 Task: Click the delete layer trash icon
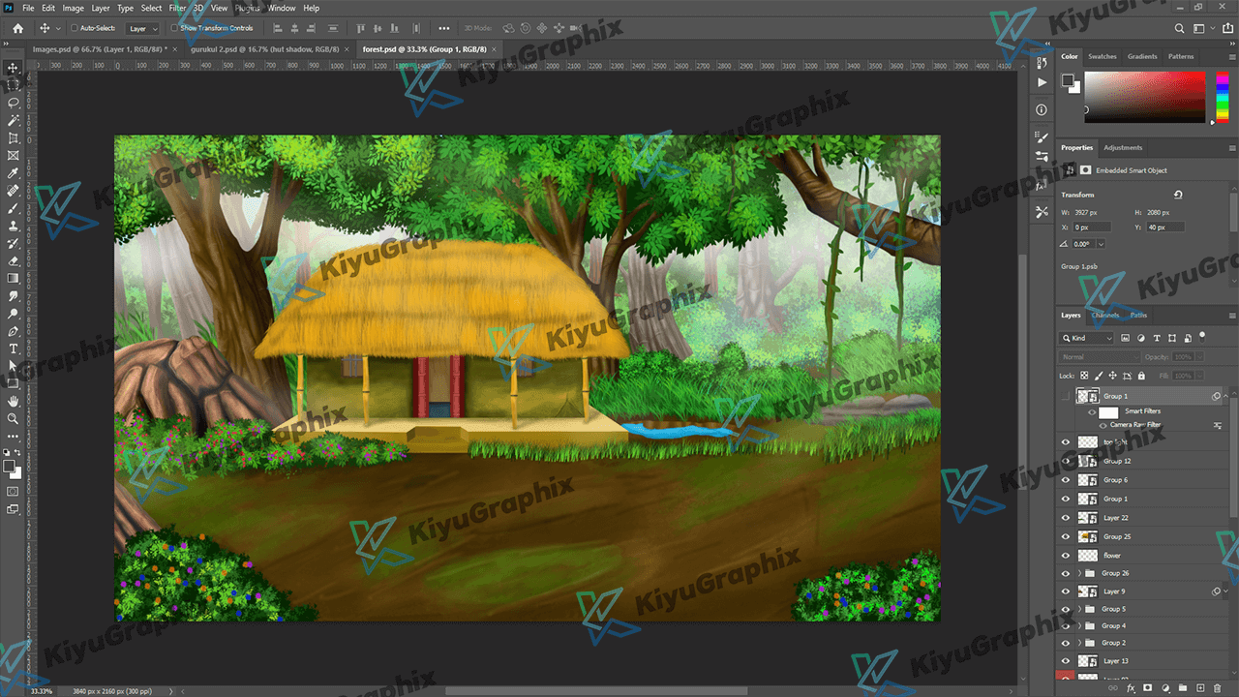(x=1218, y=688)
